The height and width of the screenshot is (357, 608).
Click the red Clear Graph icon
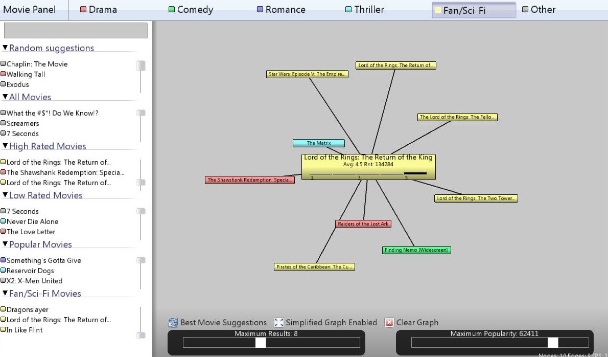pyautogui.click(x=389, y=322)
